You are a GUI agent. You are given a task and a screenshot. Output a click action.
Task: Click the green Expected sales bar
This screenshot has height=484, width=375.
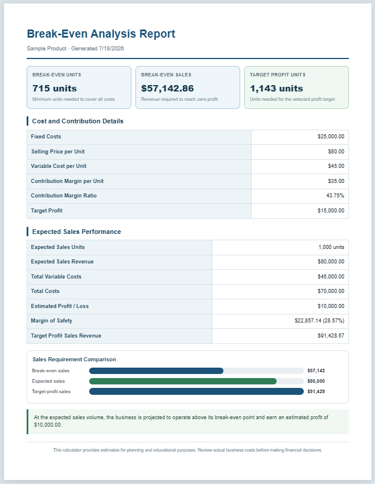(183, 381)
